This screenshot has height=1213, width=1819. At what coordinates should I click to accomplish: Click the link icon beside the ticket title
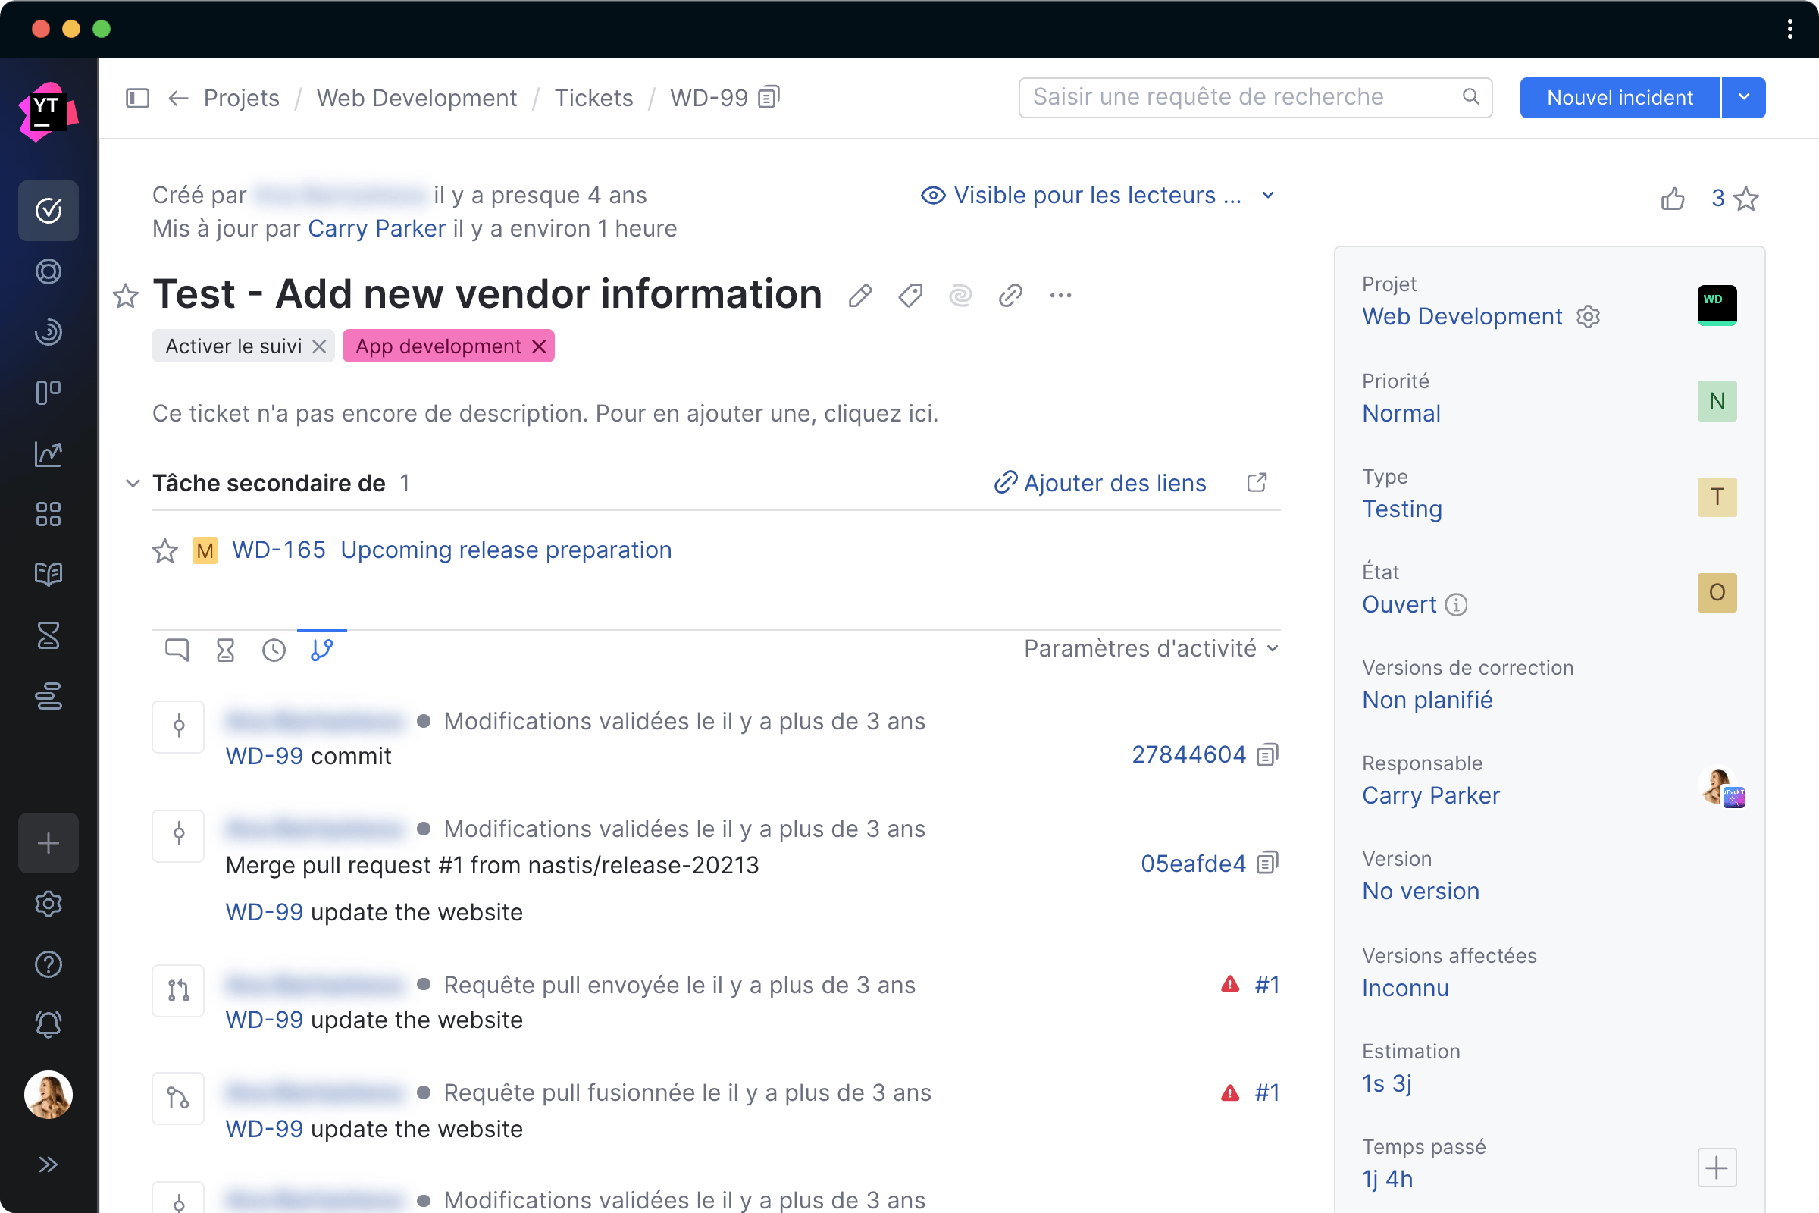pyautogui.click(x=1010, y=295)
